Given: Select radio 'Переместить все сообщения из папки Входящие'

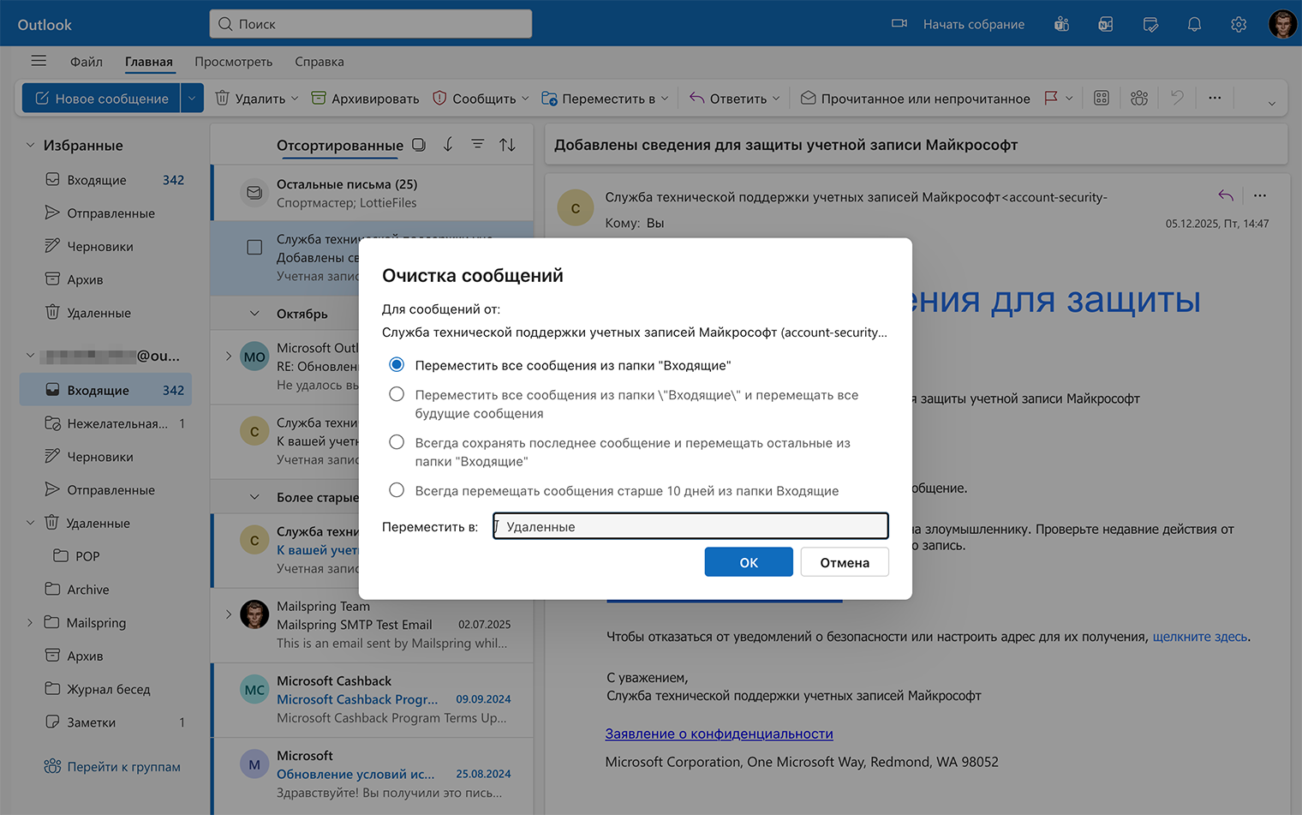Looking at the screenshot, I should (x=396, y=363).
